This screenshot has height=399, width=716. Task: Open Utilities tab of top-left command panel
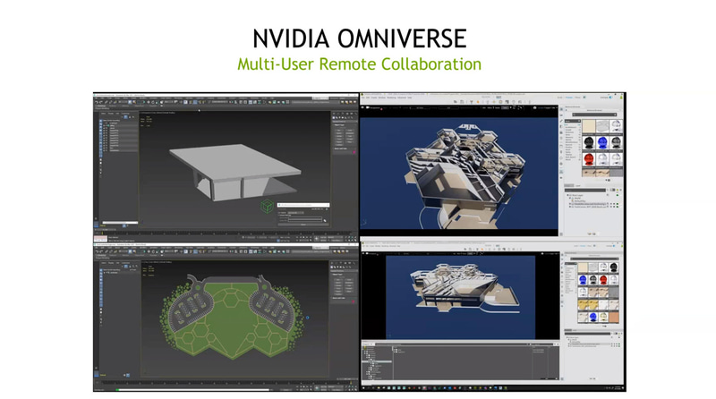(x=355, y=114)
